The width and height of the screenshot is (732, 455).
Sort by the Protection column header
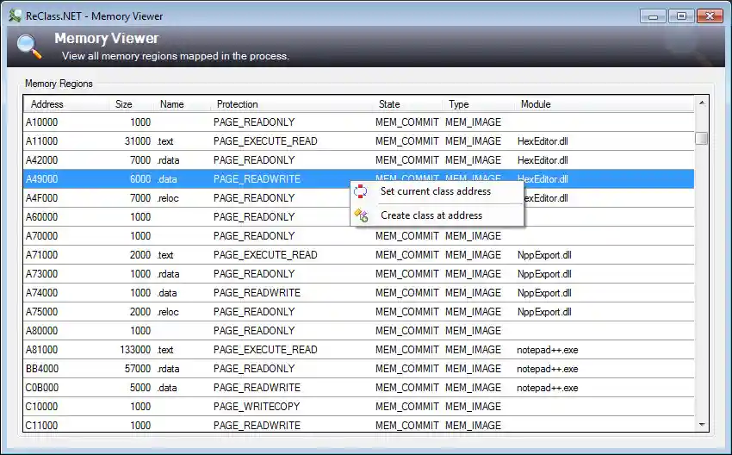(237, 104)
